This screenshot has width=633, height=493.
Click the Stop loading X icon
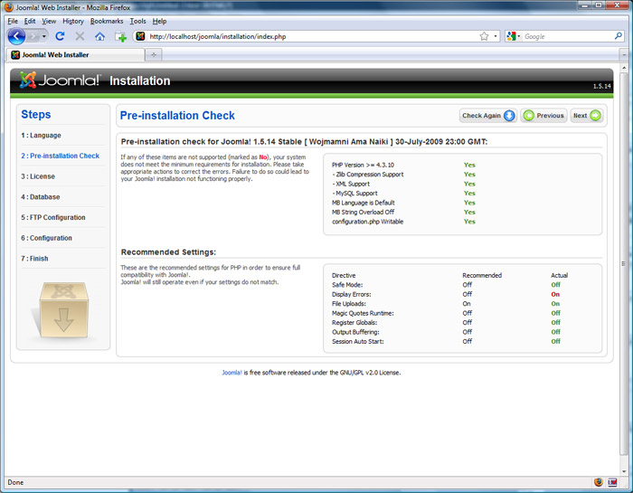tap(80, 36)
